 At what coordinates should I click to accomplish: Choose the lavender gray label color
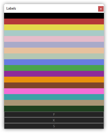[54, 45]
